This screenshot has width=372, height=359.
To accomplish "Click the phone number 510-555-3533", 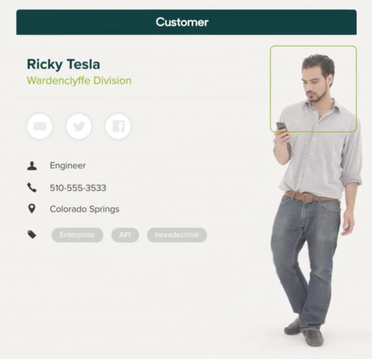I will pos(78,188).
